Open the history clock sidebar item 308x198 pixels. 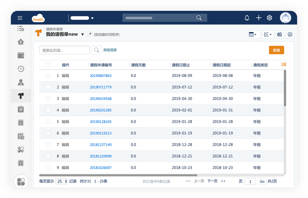click(x=21, y=69)
